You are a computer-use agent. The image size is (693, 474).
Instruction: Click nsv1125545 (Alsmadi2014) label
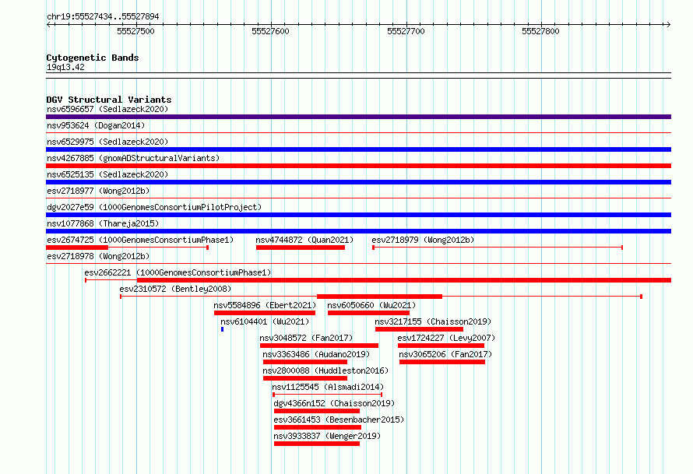click(x=328, y=387)
